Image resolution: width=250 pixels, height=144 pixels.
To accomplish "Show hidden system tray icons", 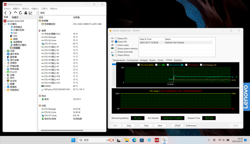I will (209, 140).
